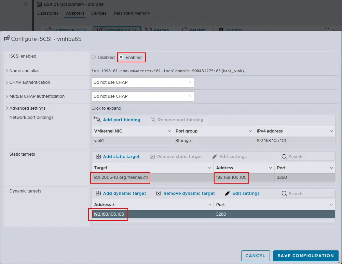Click the Add port binding icon

tap(97, 120)
